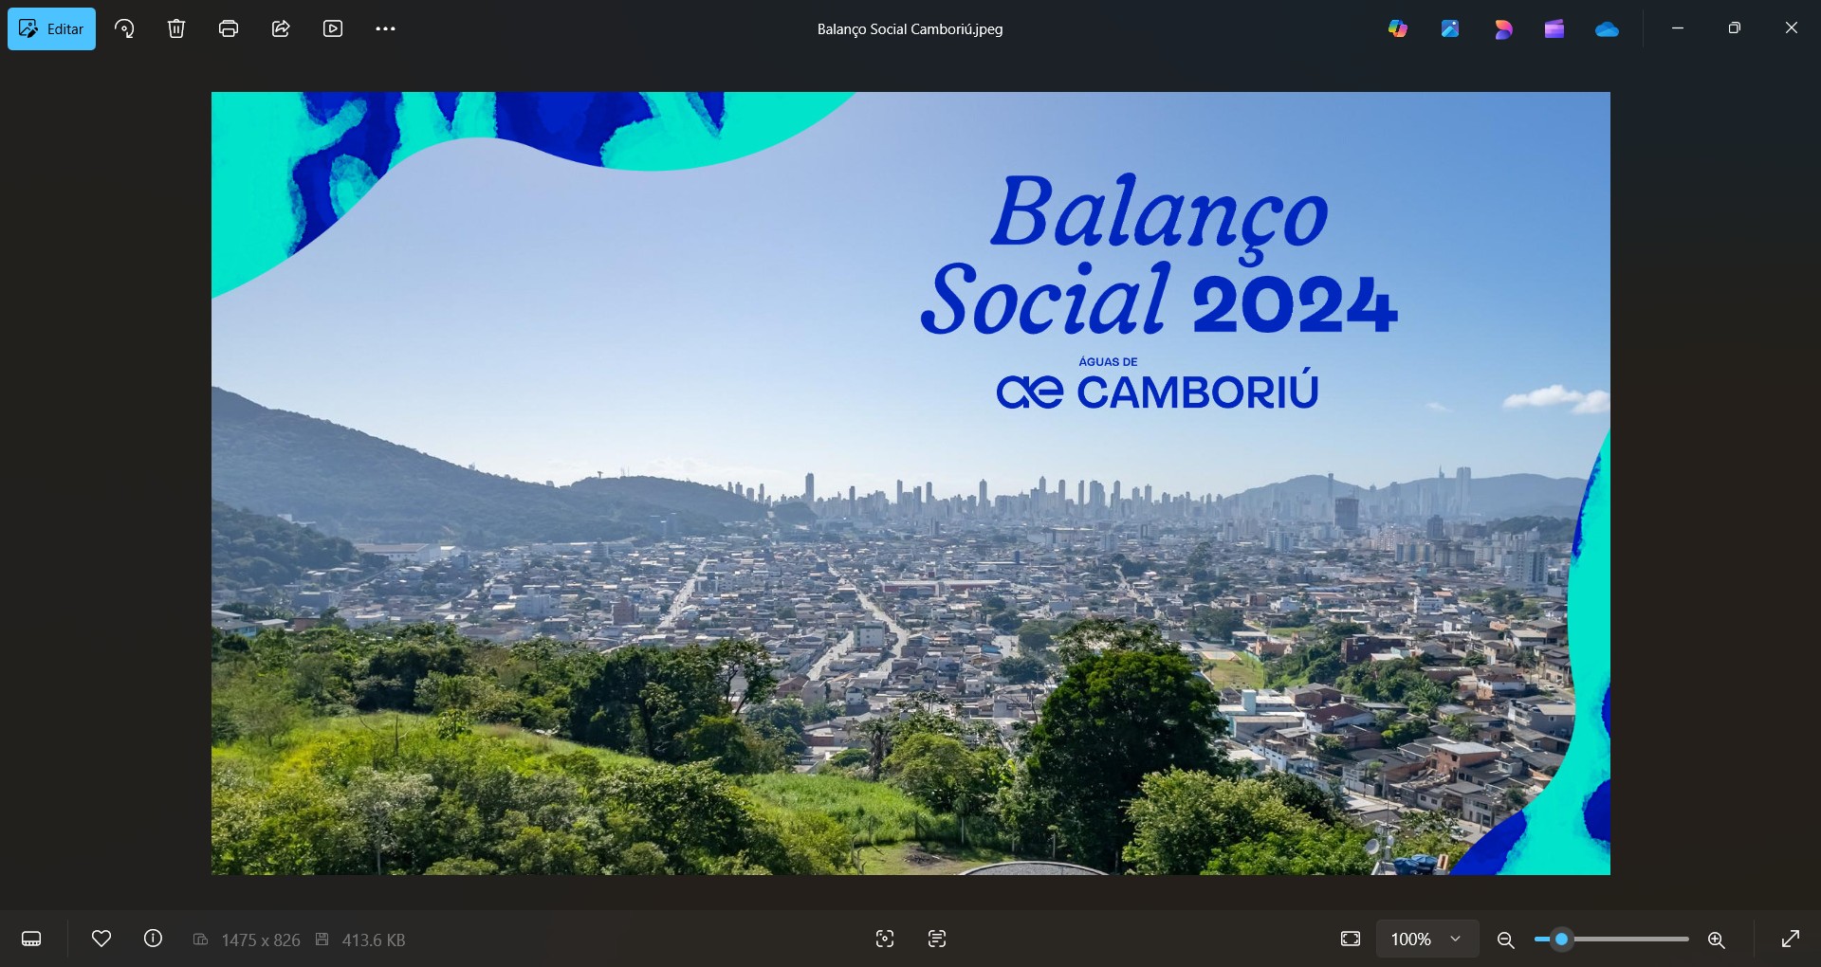1821x967 pixels.
Task: Delete the photo with the trash icon
Action: (x=176, y=28)
